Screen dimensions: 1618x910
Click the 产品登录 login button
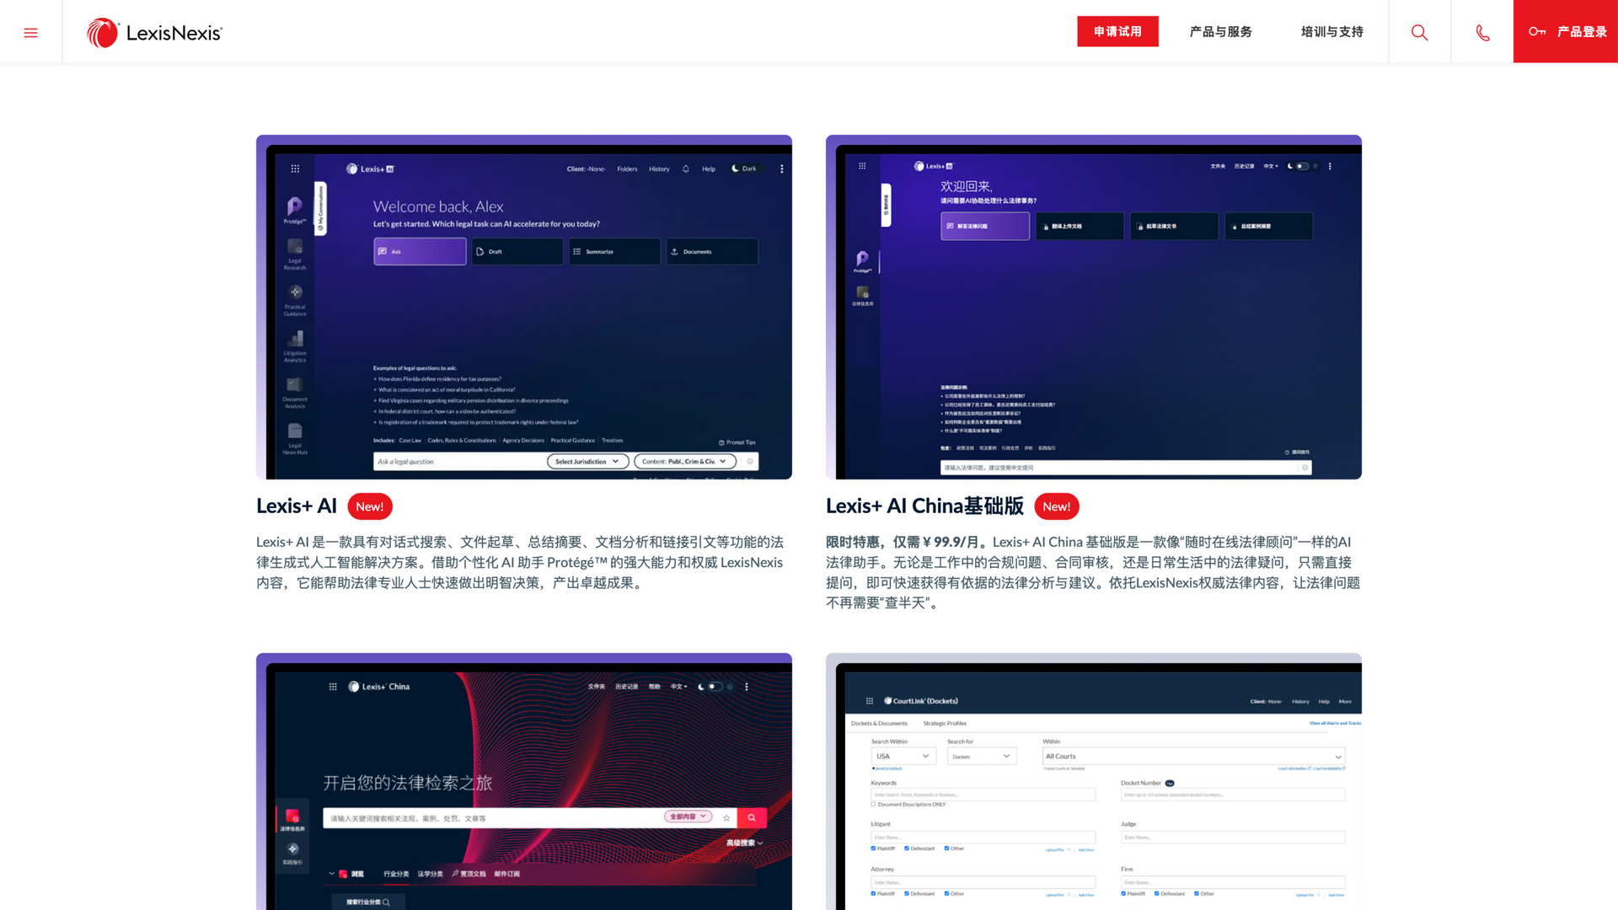tap(1566, 31)
